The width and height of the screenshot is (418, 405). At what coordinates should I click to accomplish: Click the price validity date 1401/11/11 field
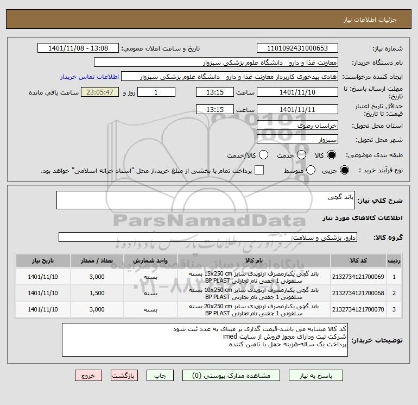click(x=297, y=109)
